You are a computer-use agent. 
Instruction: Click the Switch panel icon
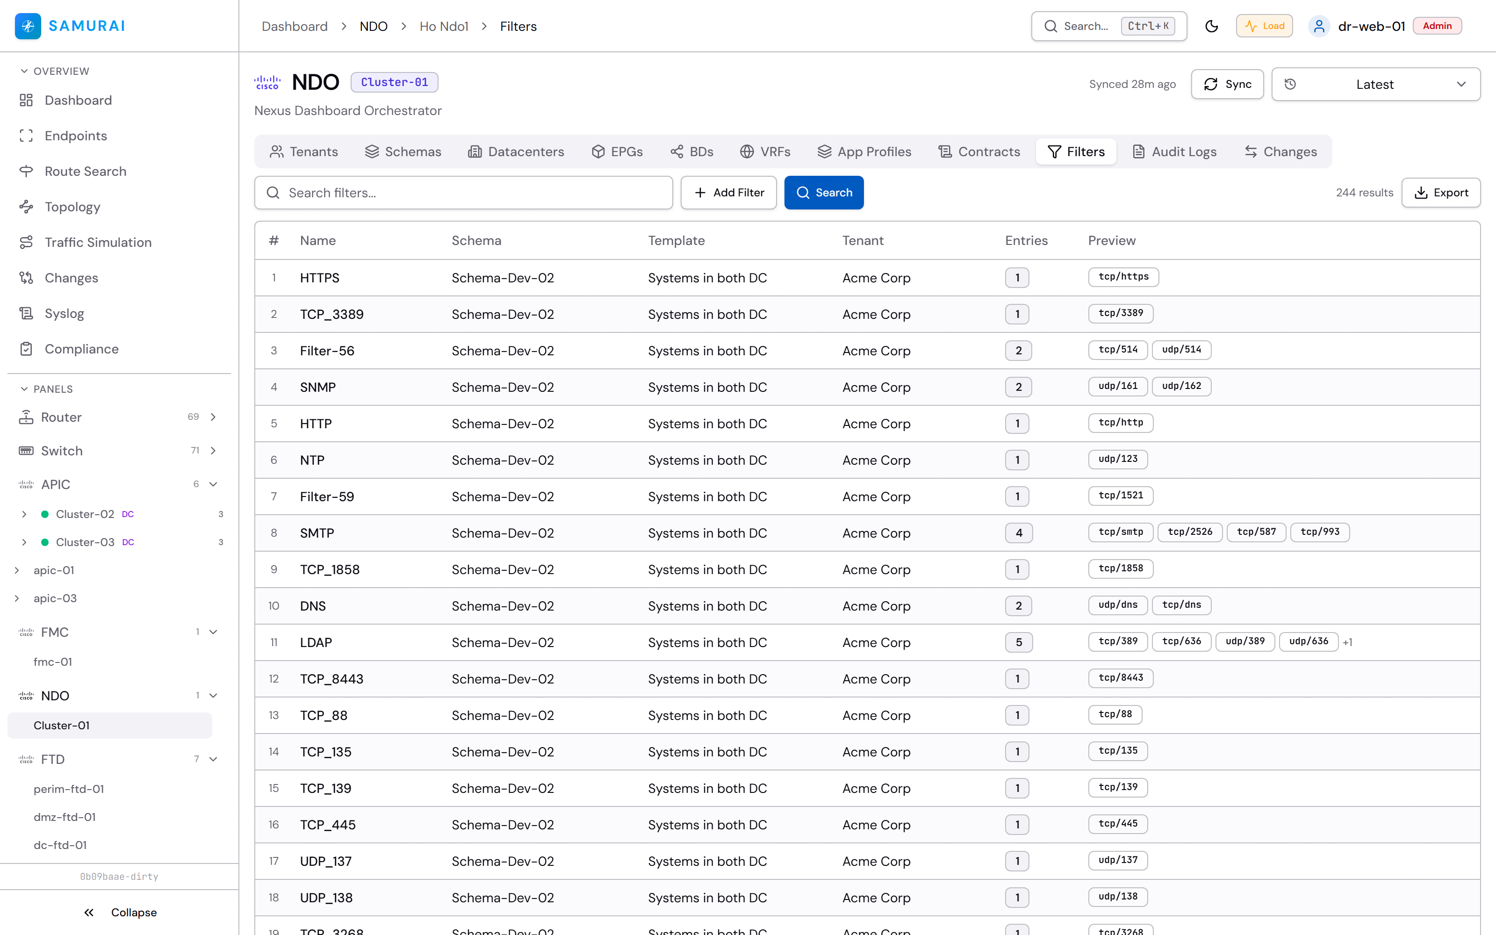pos(26,451)
